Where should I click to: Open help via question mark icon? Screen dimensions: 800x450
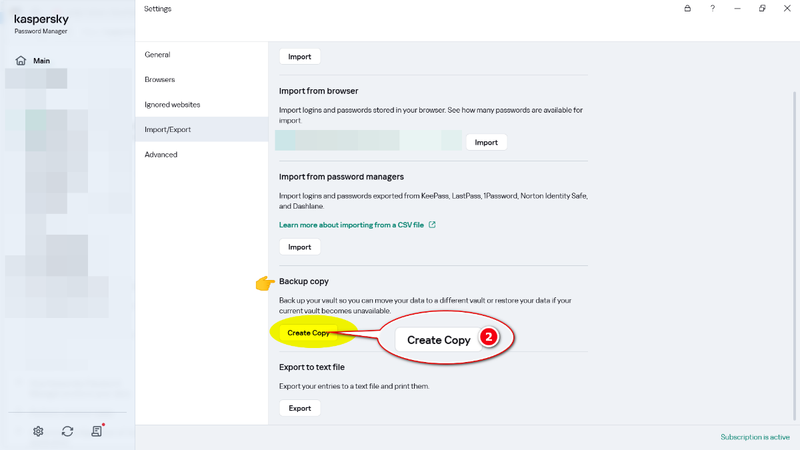tap(713, 9)
